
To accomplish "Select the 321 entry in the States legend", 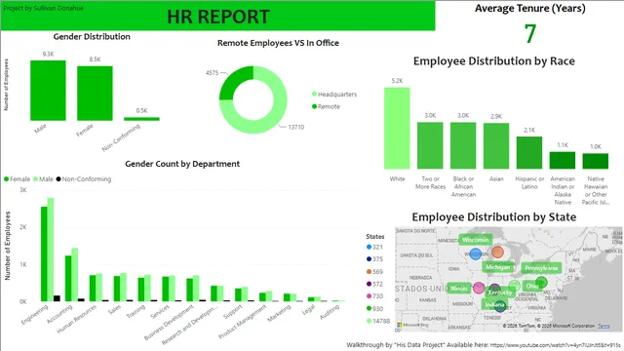I will [x=374, y=247].
